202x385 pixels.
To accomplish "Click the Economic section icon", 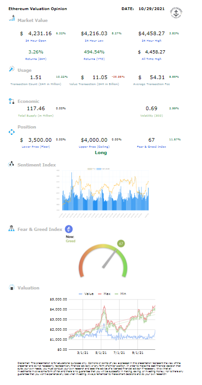I will (x=12, y=101).
